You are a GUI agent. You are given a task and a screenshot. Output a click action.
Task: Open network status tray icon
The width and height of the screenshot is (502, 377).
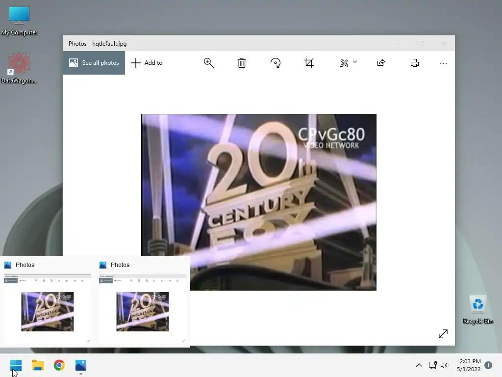[x=432, y=365]
